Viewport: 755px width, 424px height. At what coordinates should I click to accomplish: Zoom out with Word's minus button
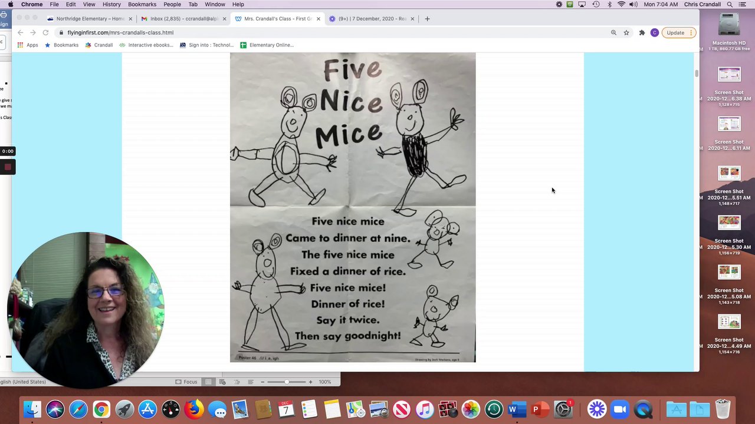tap(262, 382)
